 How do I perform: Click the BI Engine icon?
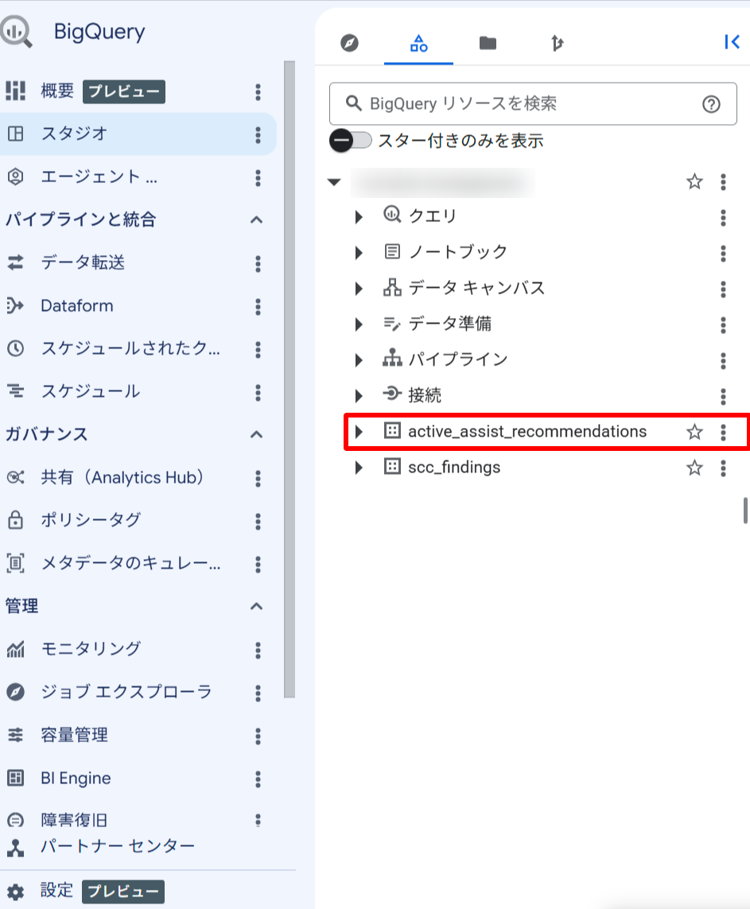[x=16, y=778]
